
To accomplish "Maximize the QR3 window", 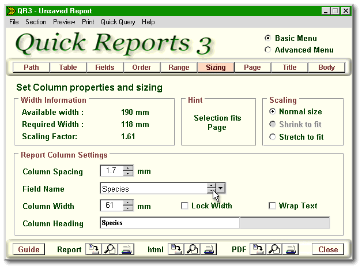I will pos(335,11).
